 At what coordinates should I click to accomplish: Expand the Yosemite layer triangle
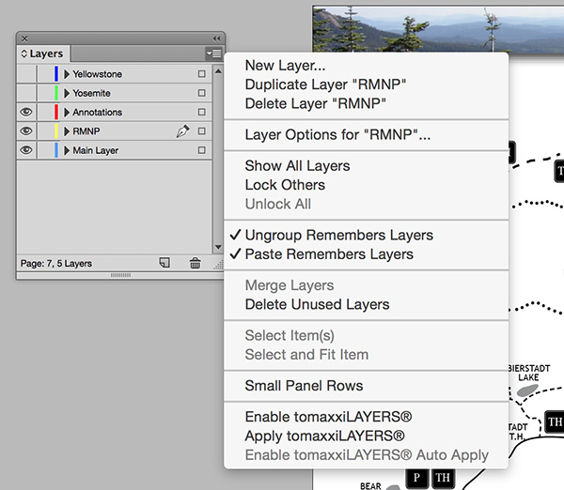(67, 93)
